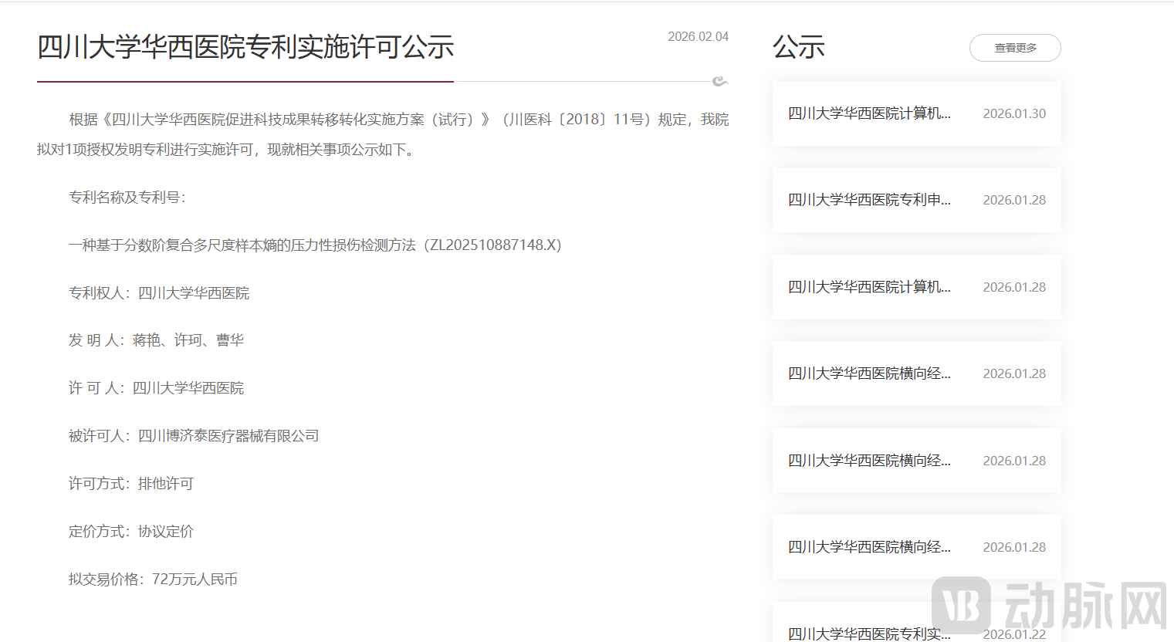Click the proposed price 72万元人民币
The width and height of the screenshot is (1174, 642).
[x=194, y=579]
